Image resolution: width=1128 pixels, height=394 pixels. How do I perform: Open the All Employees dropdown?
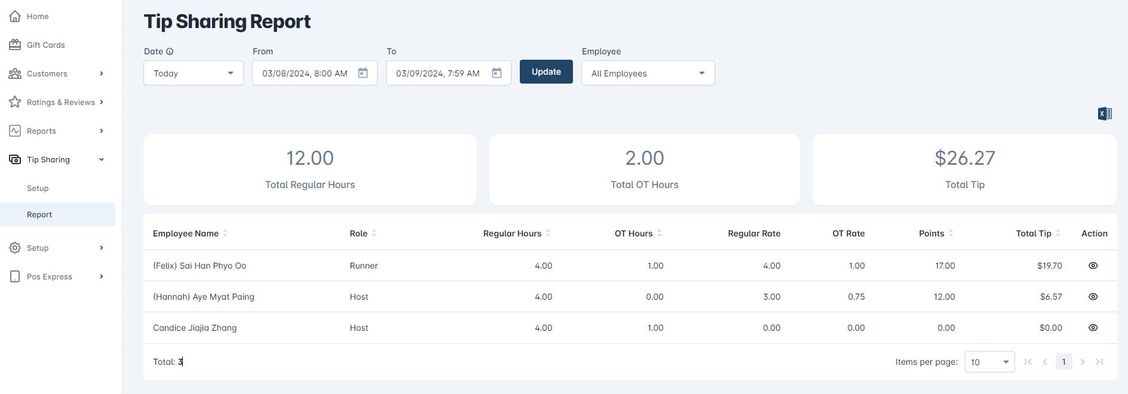click(648, 73)
